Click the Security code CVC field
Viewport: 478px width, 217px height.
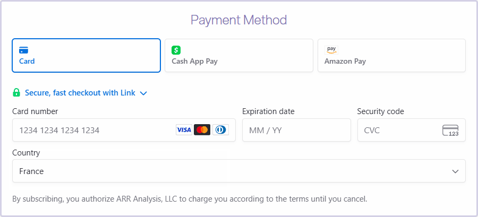(399, 130)
